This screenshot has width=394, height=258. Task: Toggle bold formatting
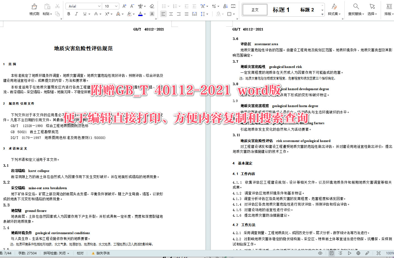pyautogui.click(x=68, y=14)
